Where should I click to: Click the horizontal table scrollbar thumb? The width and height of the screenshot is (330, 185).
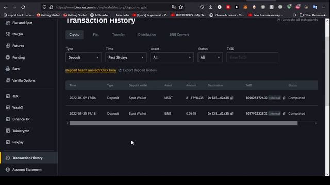coord(184,123)
